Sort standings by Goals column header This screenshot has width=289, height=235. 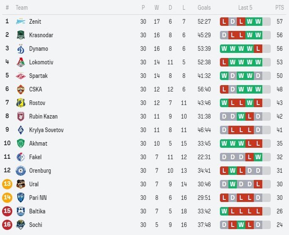tap(204, 8)
